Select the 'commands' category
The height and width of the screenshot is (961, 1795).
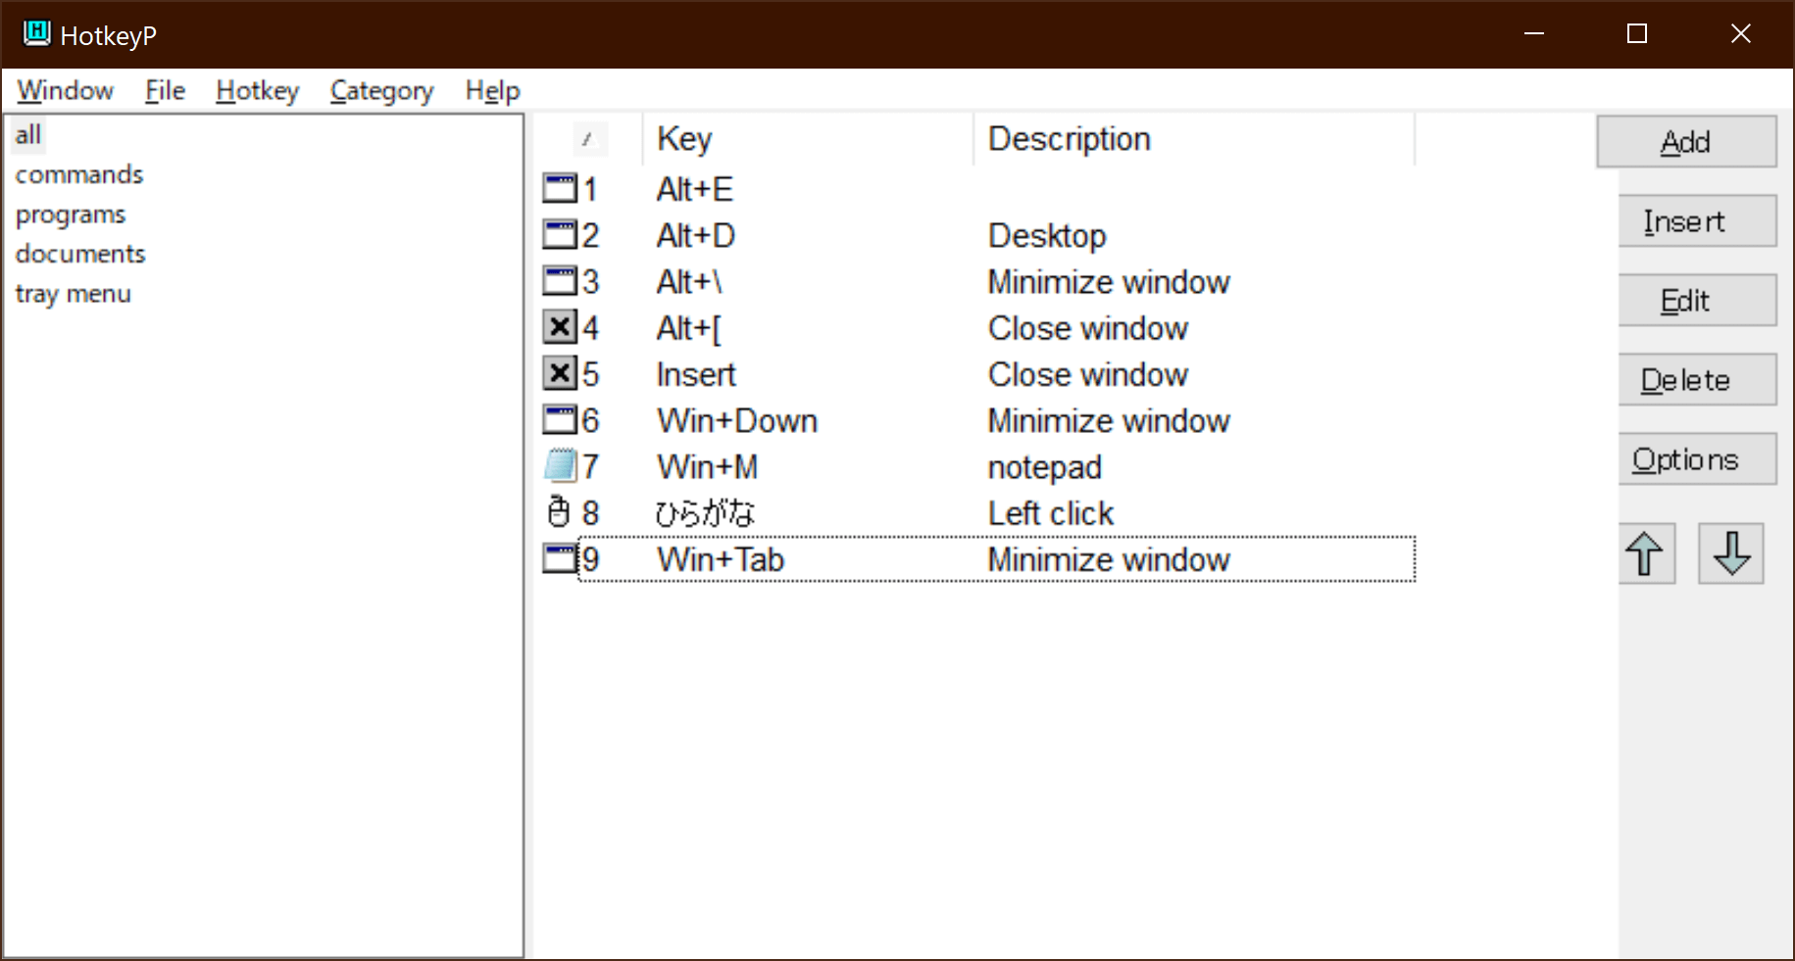[x=79, y=174]
